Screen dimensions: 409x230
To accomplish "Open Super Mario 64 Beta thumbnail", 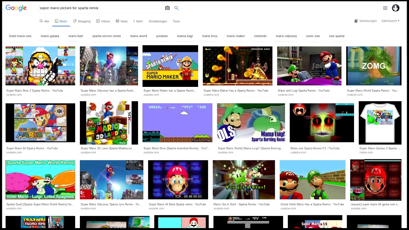I will coord(178,180).
